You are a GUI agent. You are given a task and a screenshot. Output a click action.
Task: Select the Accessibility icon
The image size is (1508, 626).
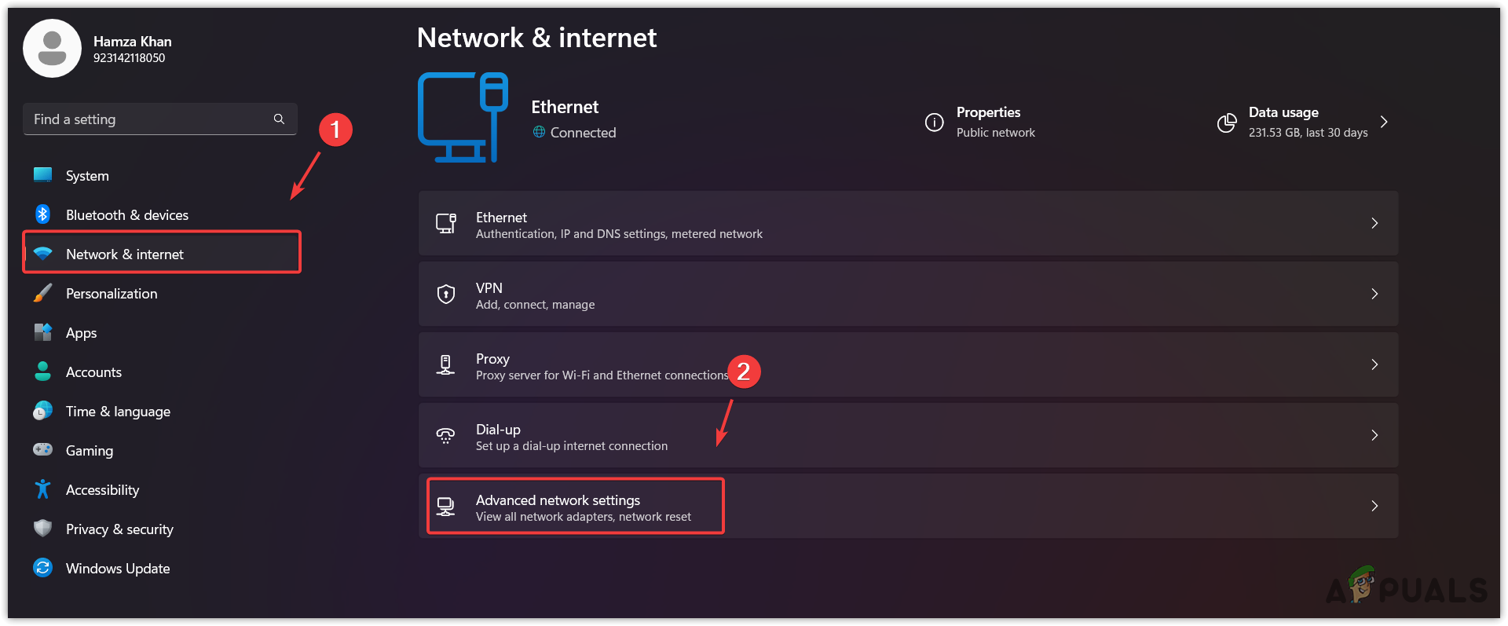pos(42,489)
